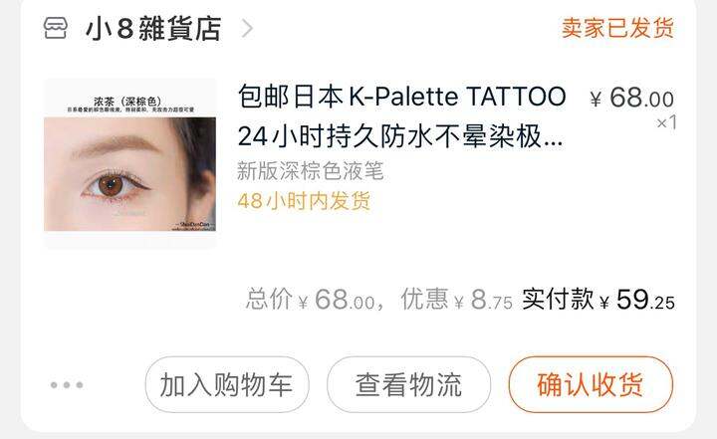The height and width of the screenshot is (439, 717).
Task: Click the 查看物流 button
Action: [x=409, y=384]
